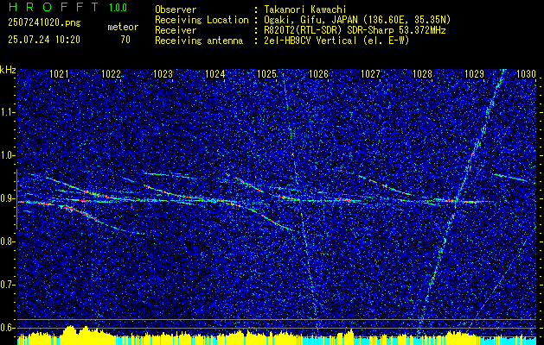Click the 1029 time axis marker

474,73
